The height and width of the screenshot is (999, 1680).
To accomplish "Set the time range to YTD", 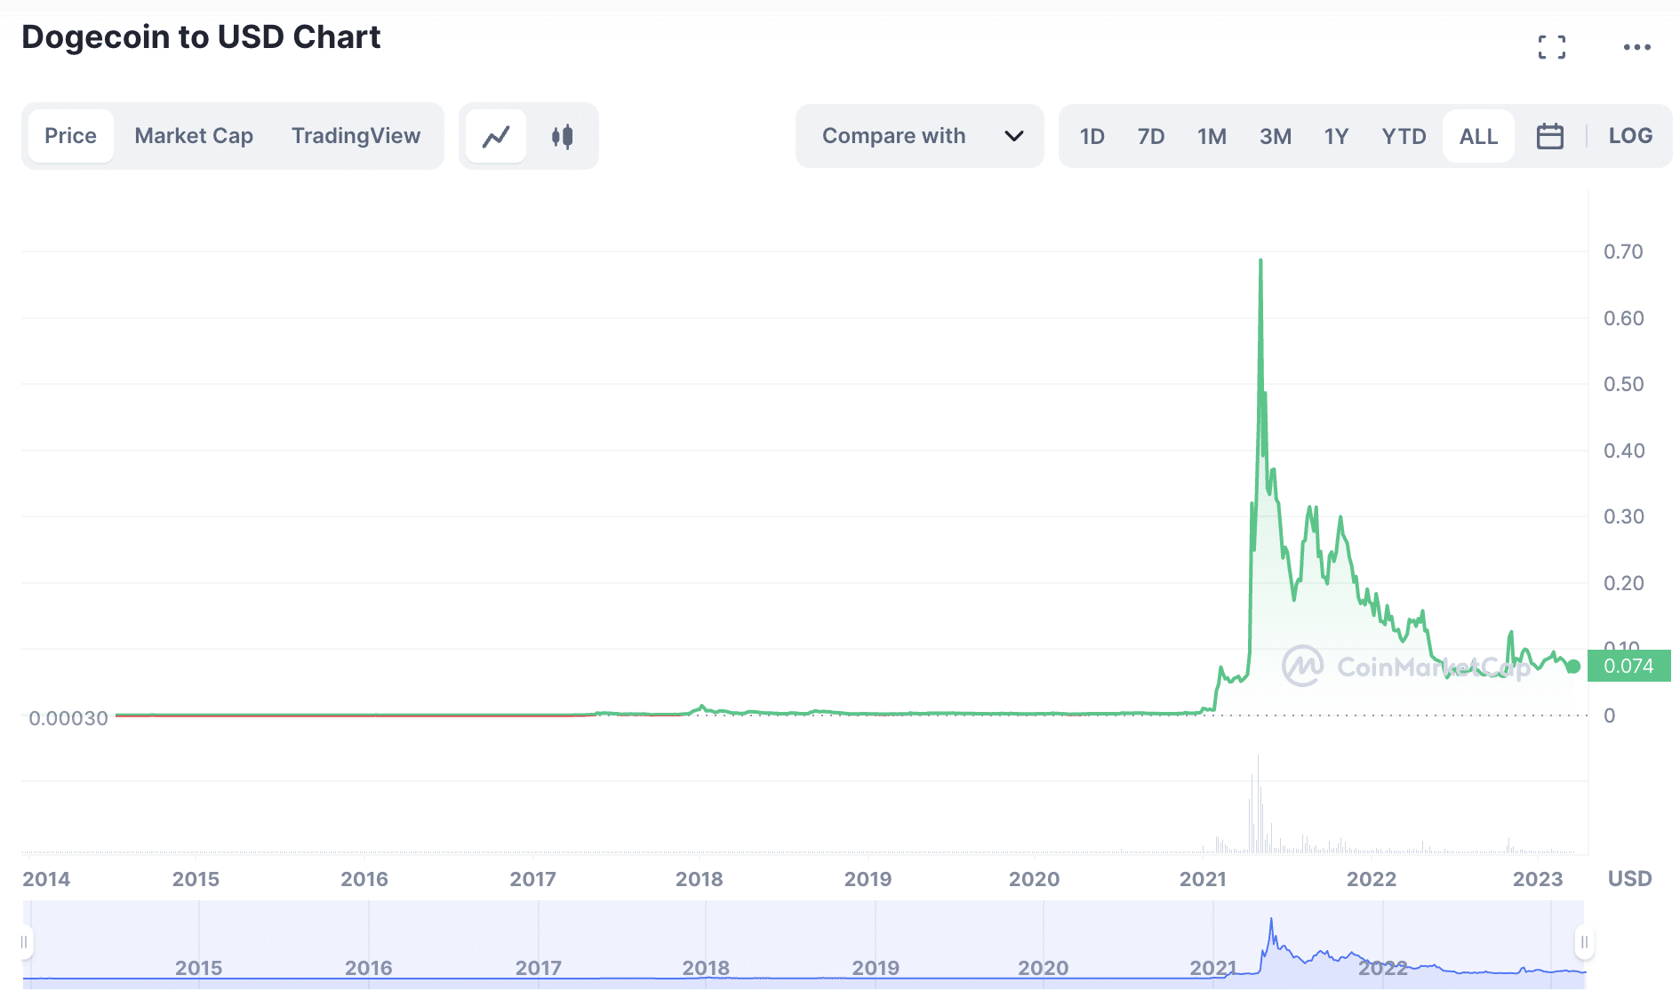I will pos(1404,136).
